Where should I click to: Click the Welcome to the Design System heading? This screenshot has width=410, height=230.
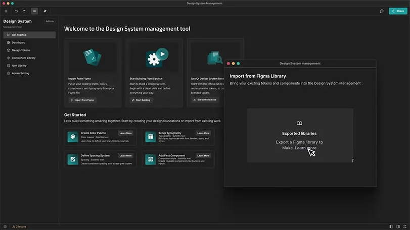[127, 29]
